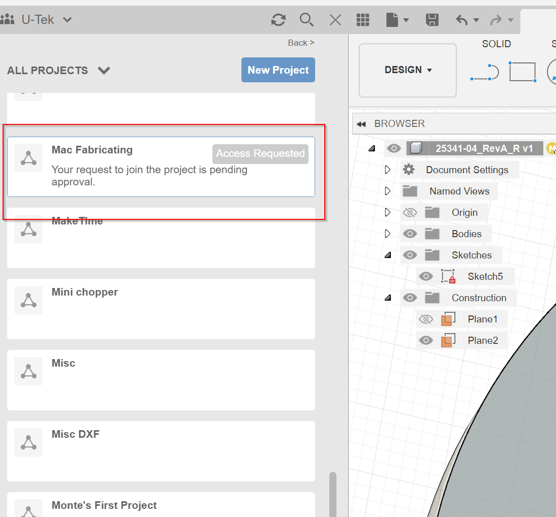The height and width of the screenshot is (517, 556).
Task: Open the MakeTime project
Action: coord(161,238)
